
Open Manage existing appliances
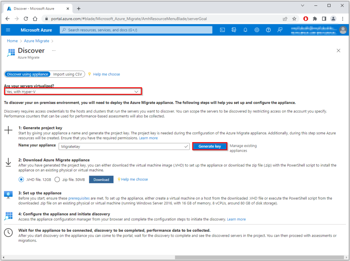tap(243, 148)
